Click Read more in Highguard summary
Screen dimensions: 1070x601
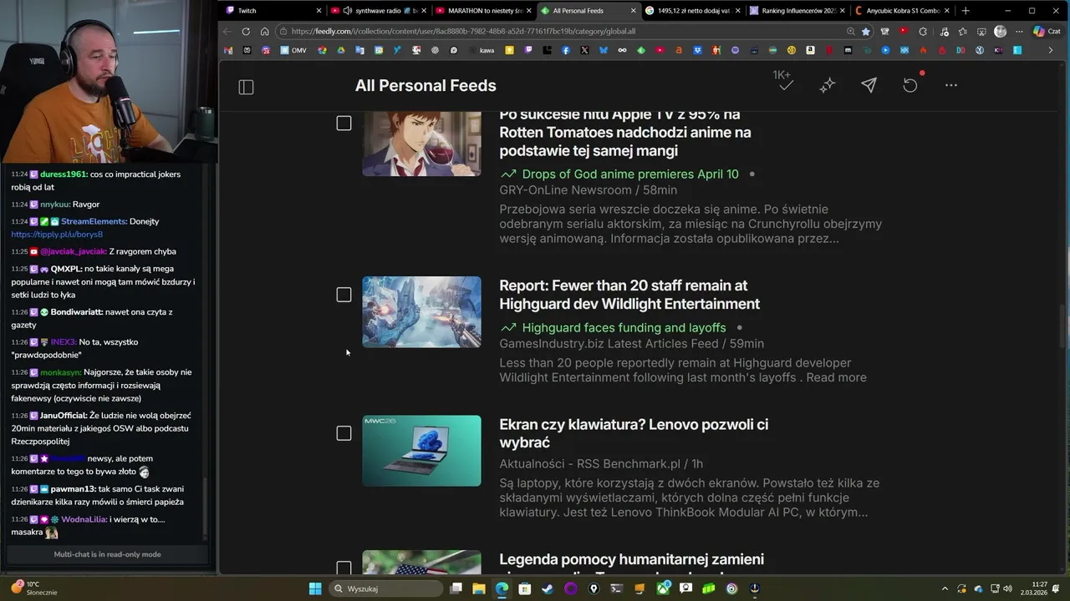[x=836, y=377]
